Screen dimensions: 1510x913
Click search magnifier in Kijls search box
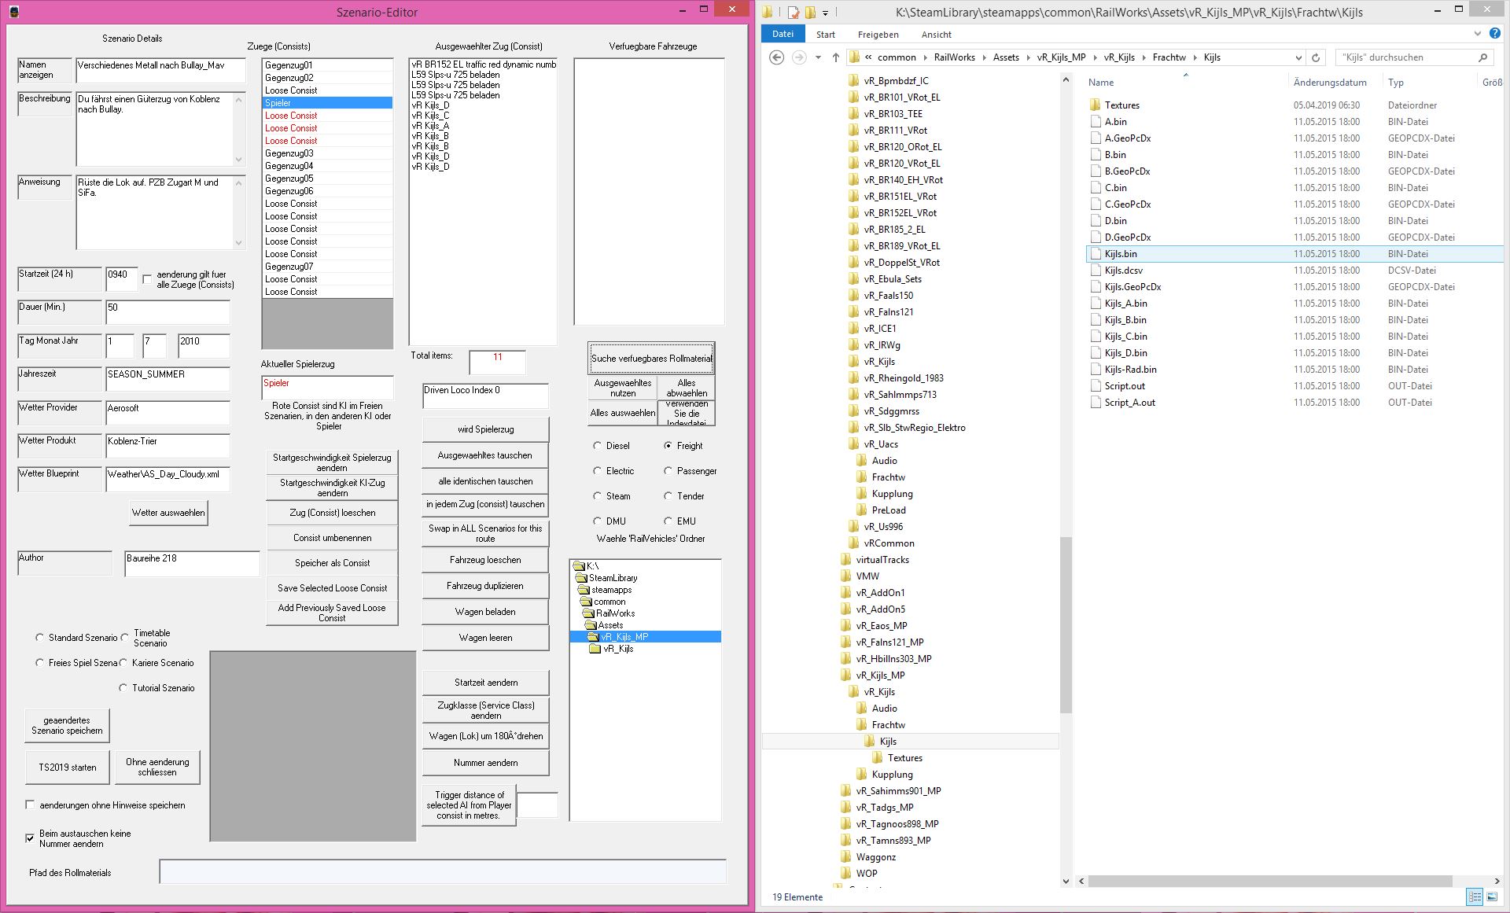coord(1482,57)
